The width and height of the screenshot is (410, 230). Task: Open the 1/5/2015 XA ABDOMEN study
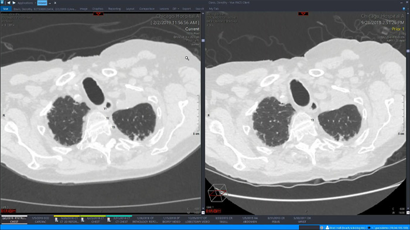pyautogui.click(x=250, y=220)
